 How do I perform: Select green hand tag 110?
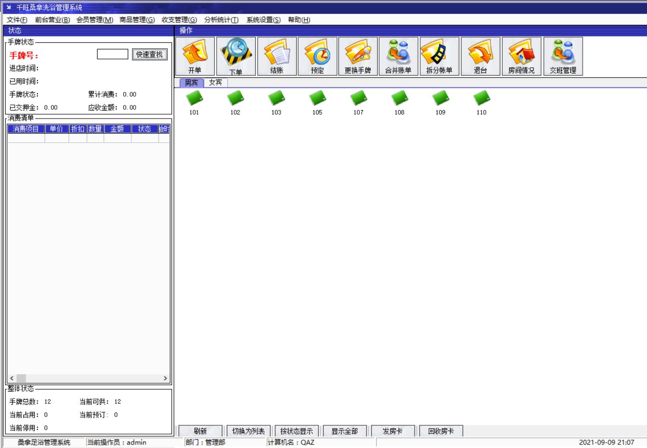pos(482,99)
